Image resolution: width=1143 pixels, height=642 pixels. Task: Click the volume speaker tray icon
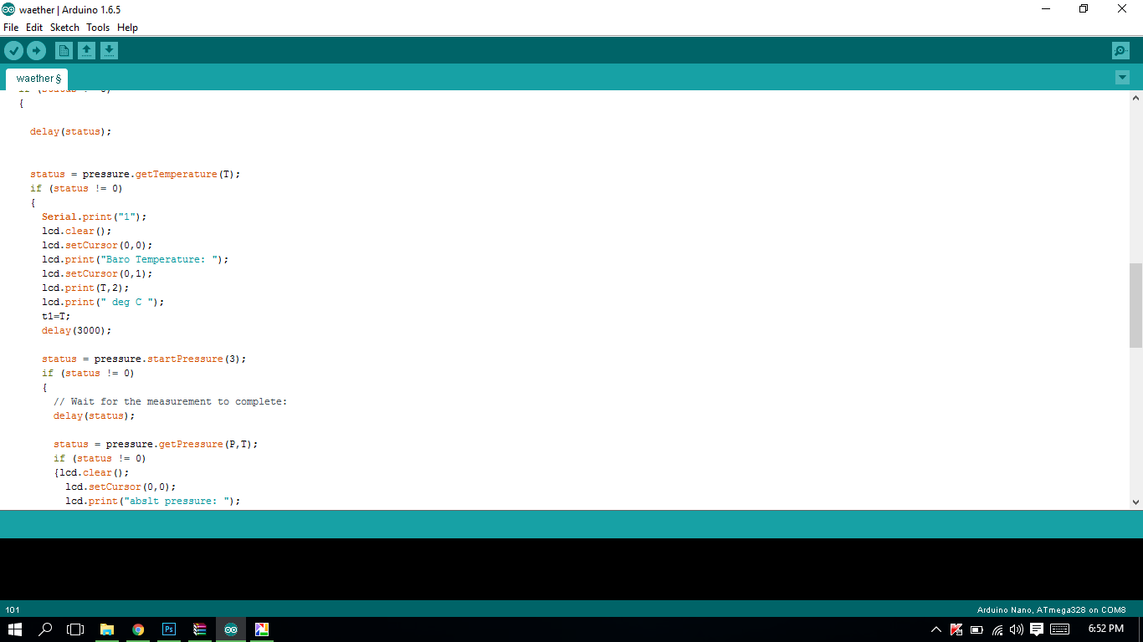pyautogui.click(x=1017, y=629)
